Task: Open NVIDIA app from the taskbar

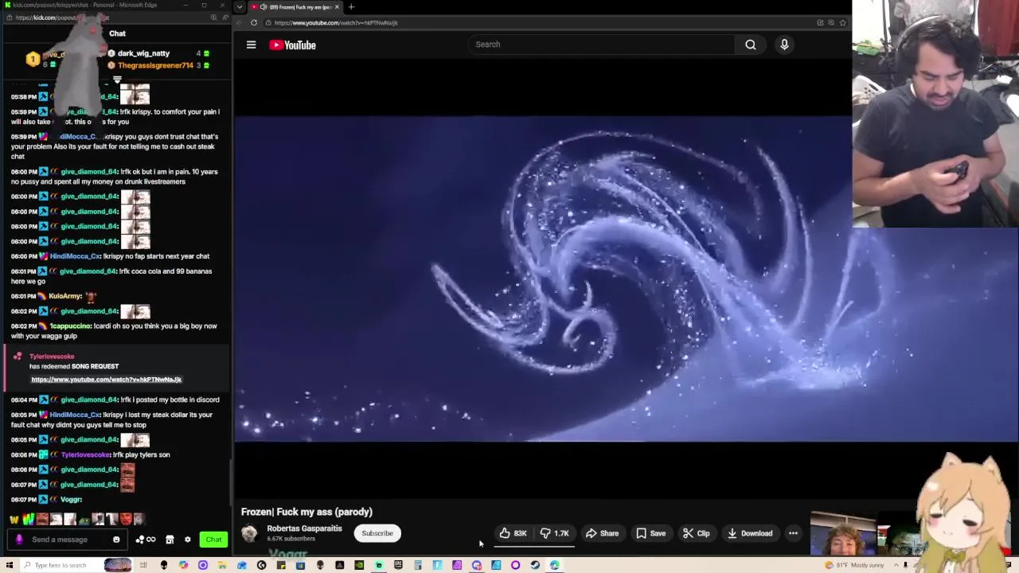Action: point(359,565)
